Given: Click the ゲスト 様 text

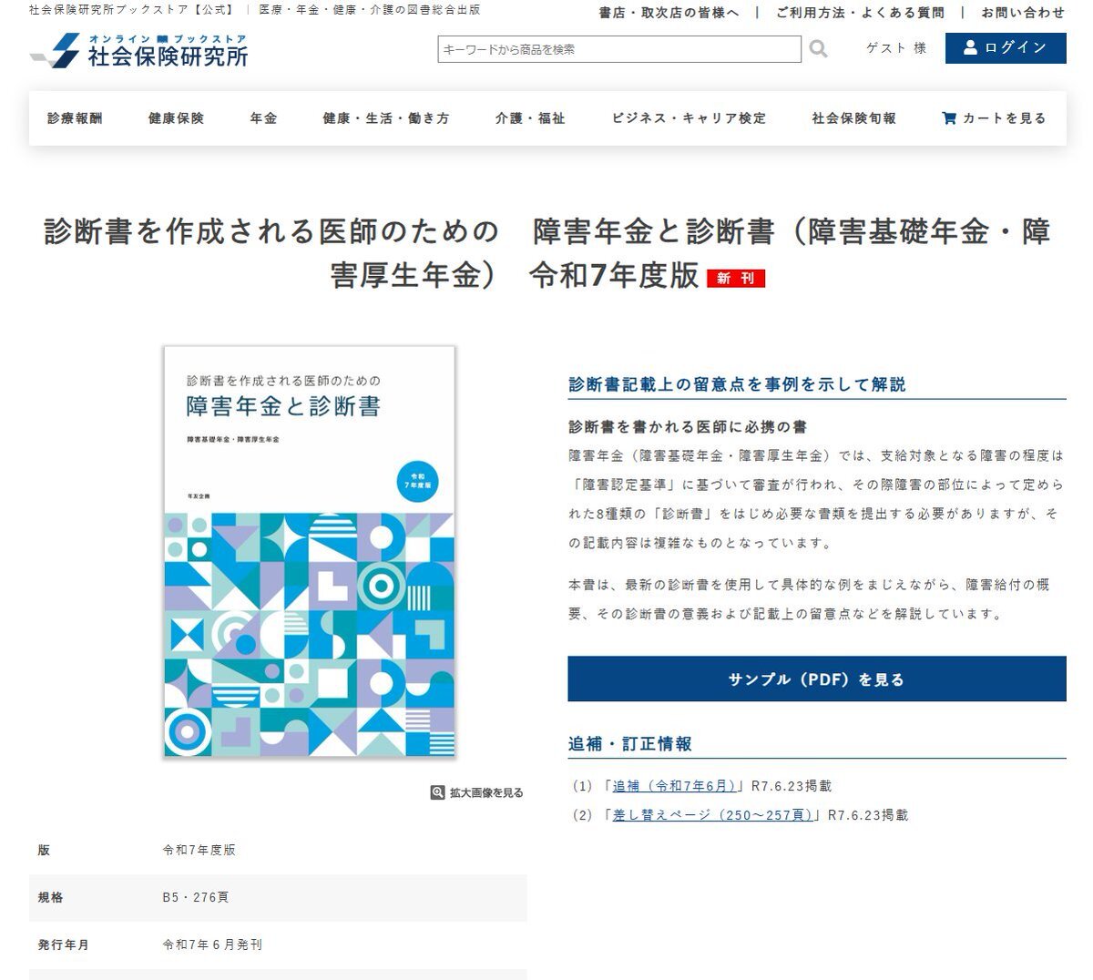Looking at the screenshot, I should pos(896,48).
